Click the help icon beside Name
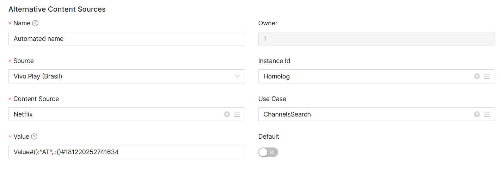This screenshot has height=170, width=501. [35, 23]
